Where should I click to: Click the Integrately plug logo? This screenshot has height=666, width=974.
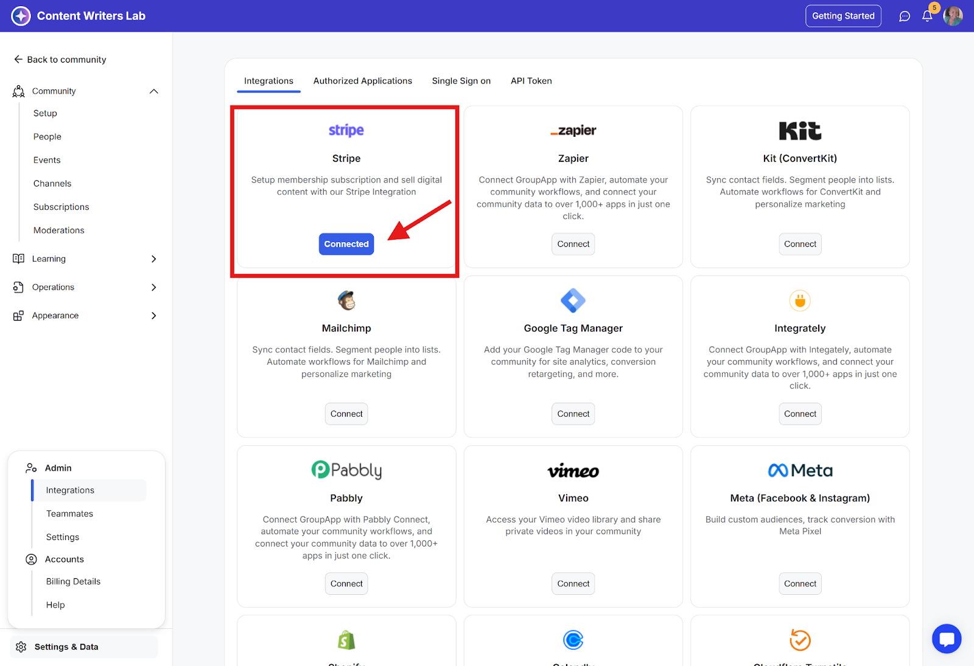point(800,300)
